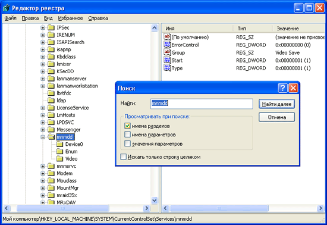Click the Messenger folder icon
The height and width of the screenshot is (225, 327).
point(51,130)
